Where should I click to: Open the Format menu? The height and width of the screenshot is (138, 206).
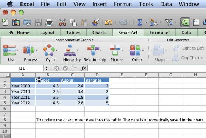pyautogui.click(x=123, y=4)
